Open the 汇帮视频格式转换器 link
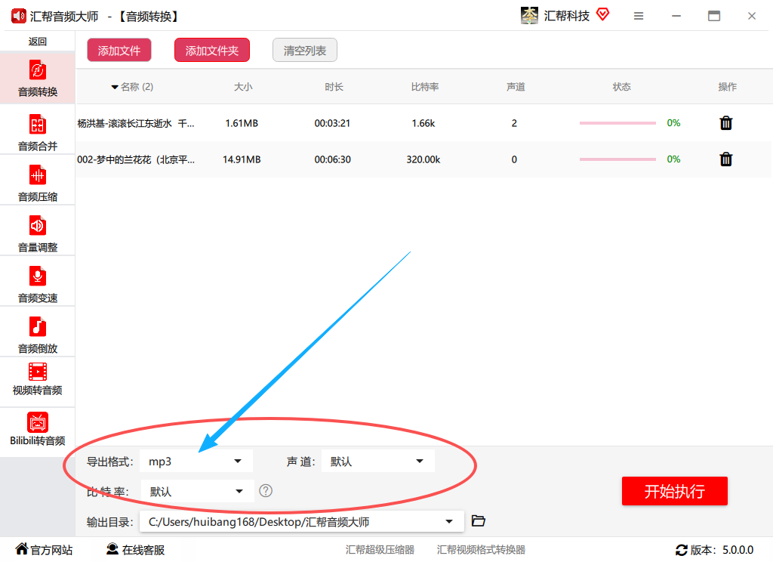 (481, 550)
